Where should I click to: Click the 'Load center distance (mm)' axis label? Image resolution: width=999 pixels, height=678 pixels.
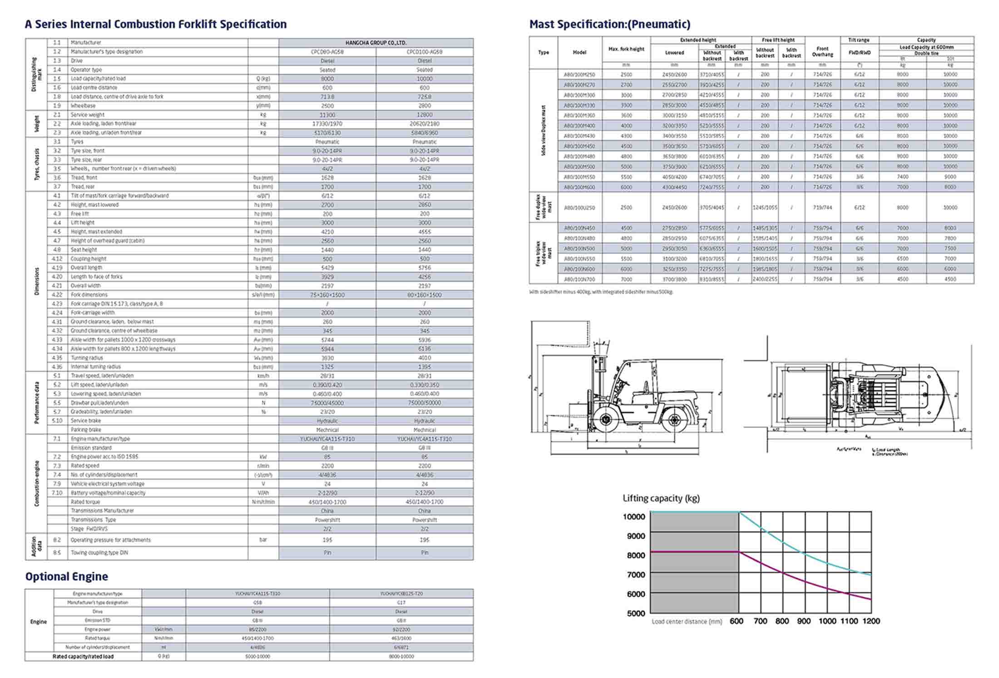click(687, 622)
